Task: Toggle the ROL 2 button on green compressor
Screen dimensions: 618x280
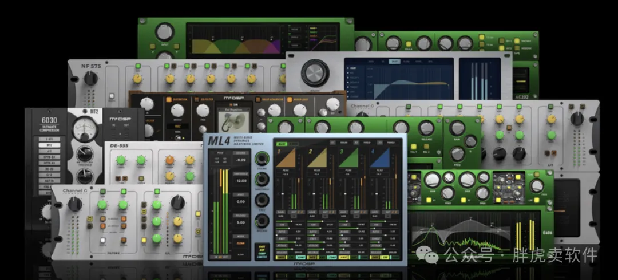Action: [x=426, y=147]
